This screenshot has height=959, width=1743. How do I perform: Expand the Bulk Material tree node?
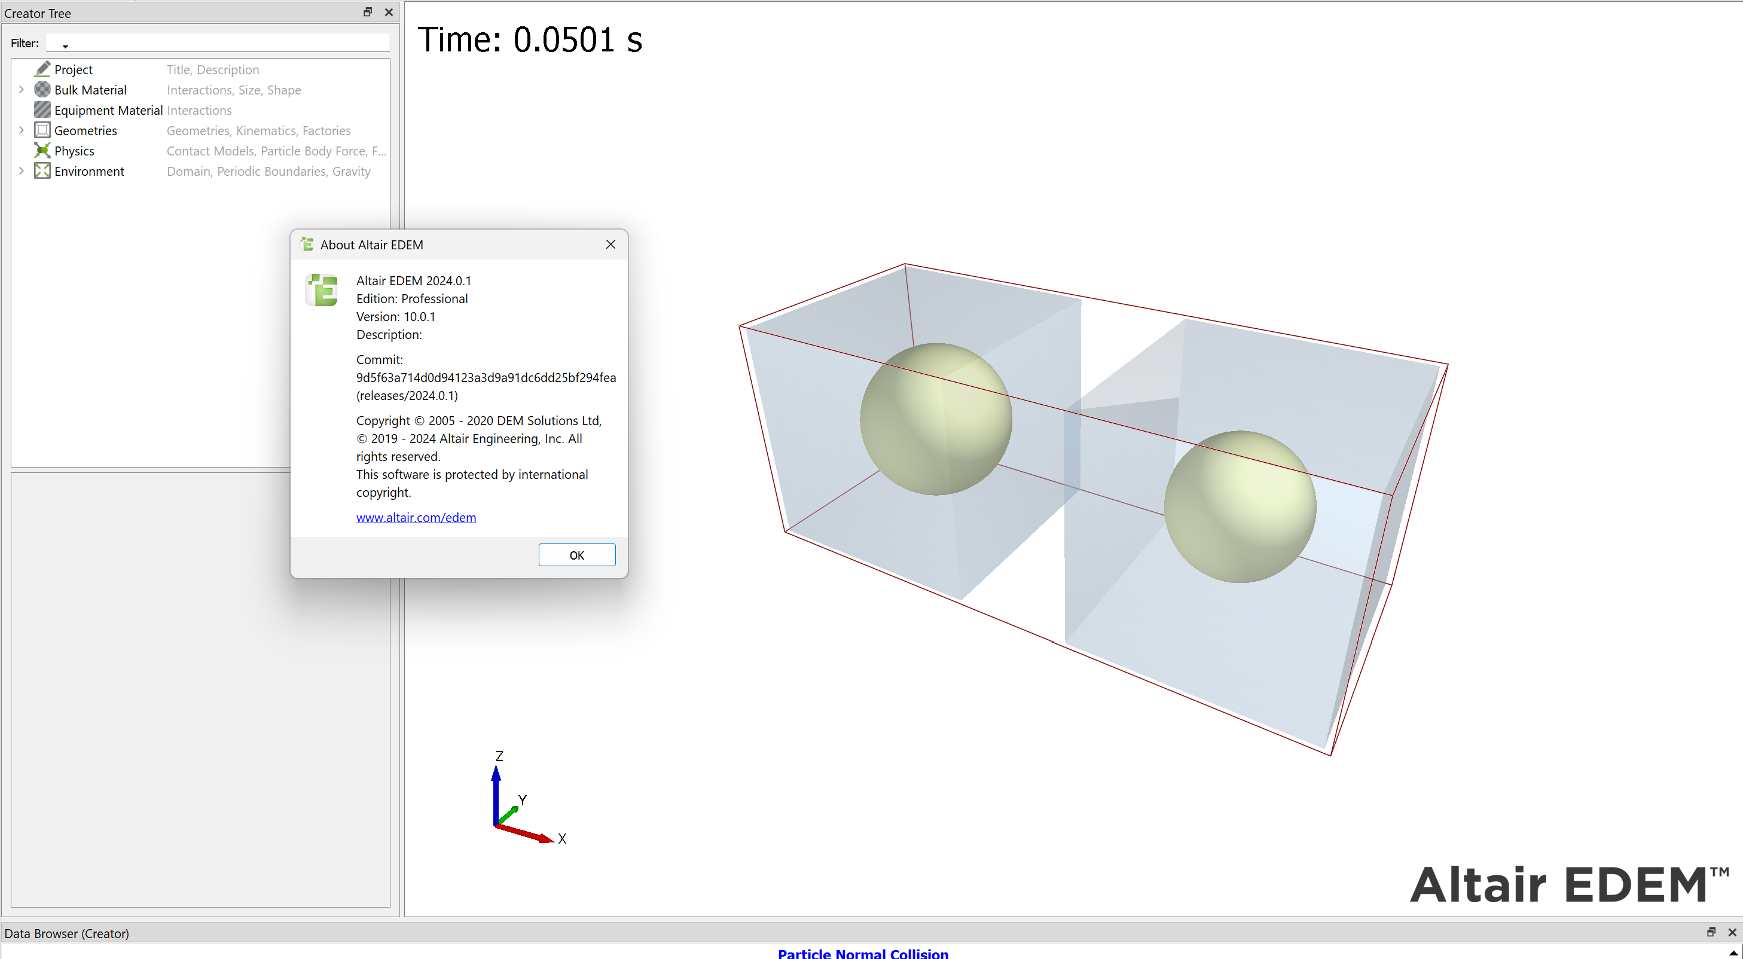[x=21, y=89]
